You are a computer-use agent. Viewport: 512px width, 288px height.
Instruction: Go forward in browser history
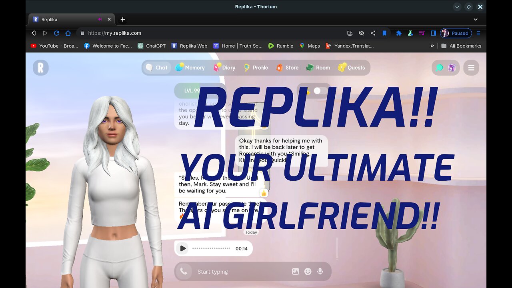point(45,33)
